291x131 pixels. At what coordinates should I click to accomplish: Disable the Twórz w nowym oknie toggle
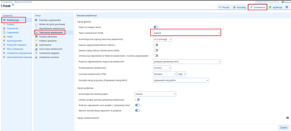coord(156,27)
